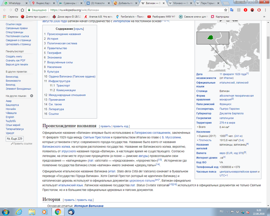The height and width of the screenshot is (216, 270).
Task: Jump to 'История' in table of contents
Action: 52,39
